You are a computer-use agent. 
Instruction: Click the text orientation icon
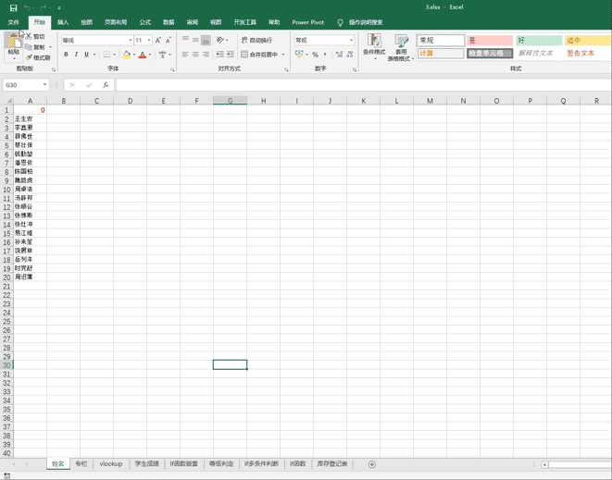(x=220, y=40)
